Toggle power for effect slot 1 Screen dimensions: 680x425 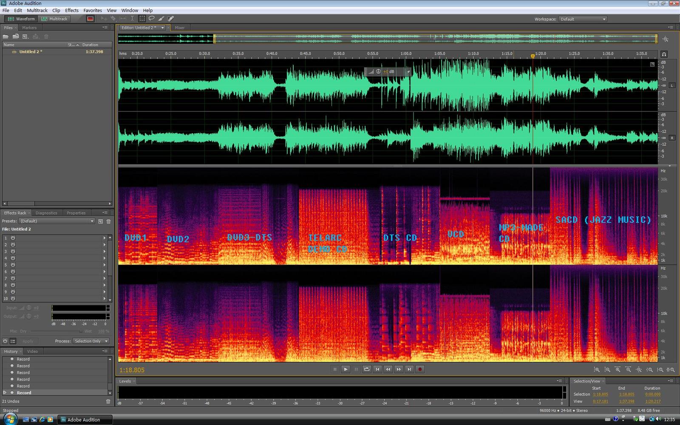point(13,238)
